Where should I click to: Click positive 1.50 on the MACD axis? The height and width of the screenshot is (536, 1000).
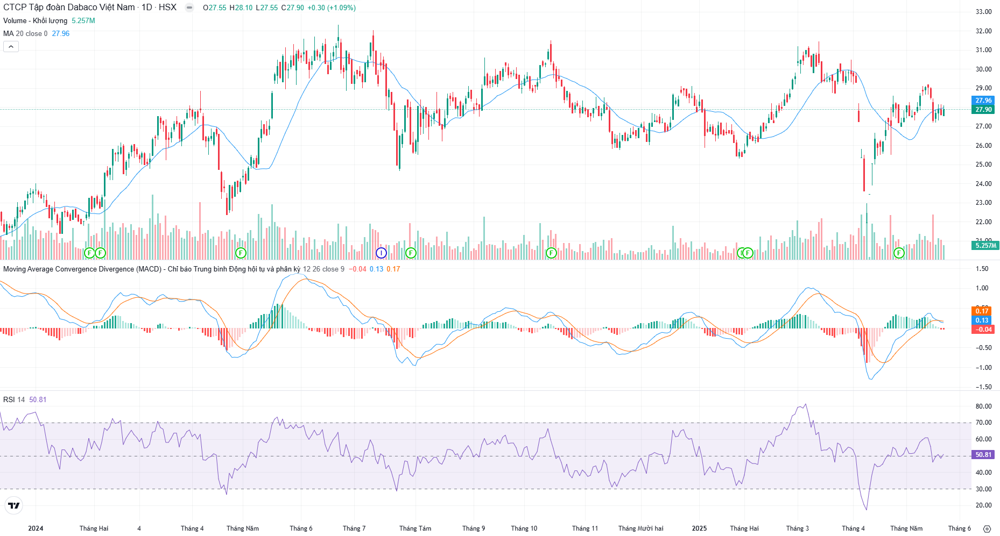[x=982, y=269]
